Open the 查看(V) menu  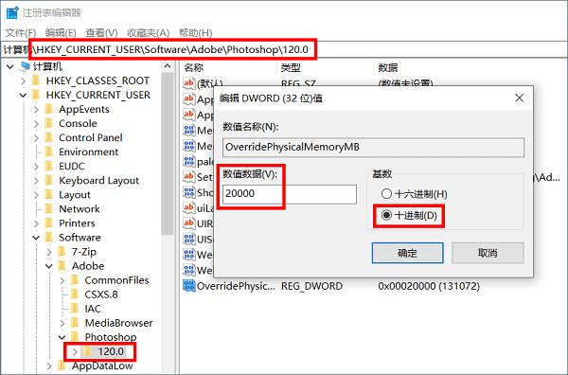point(101,33)
